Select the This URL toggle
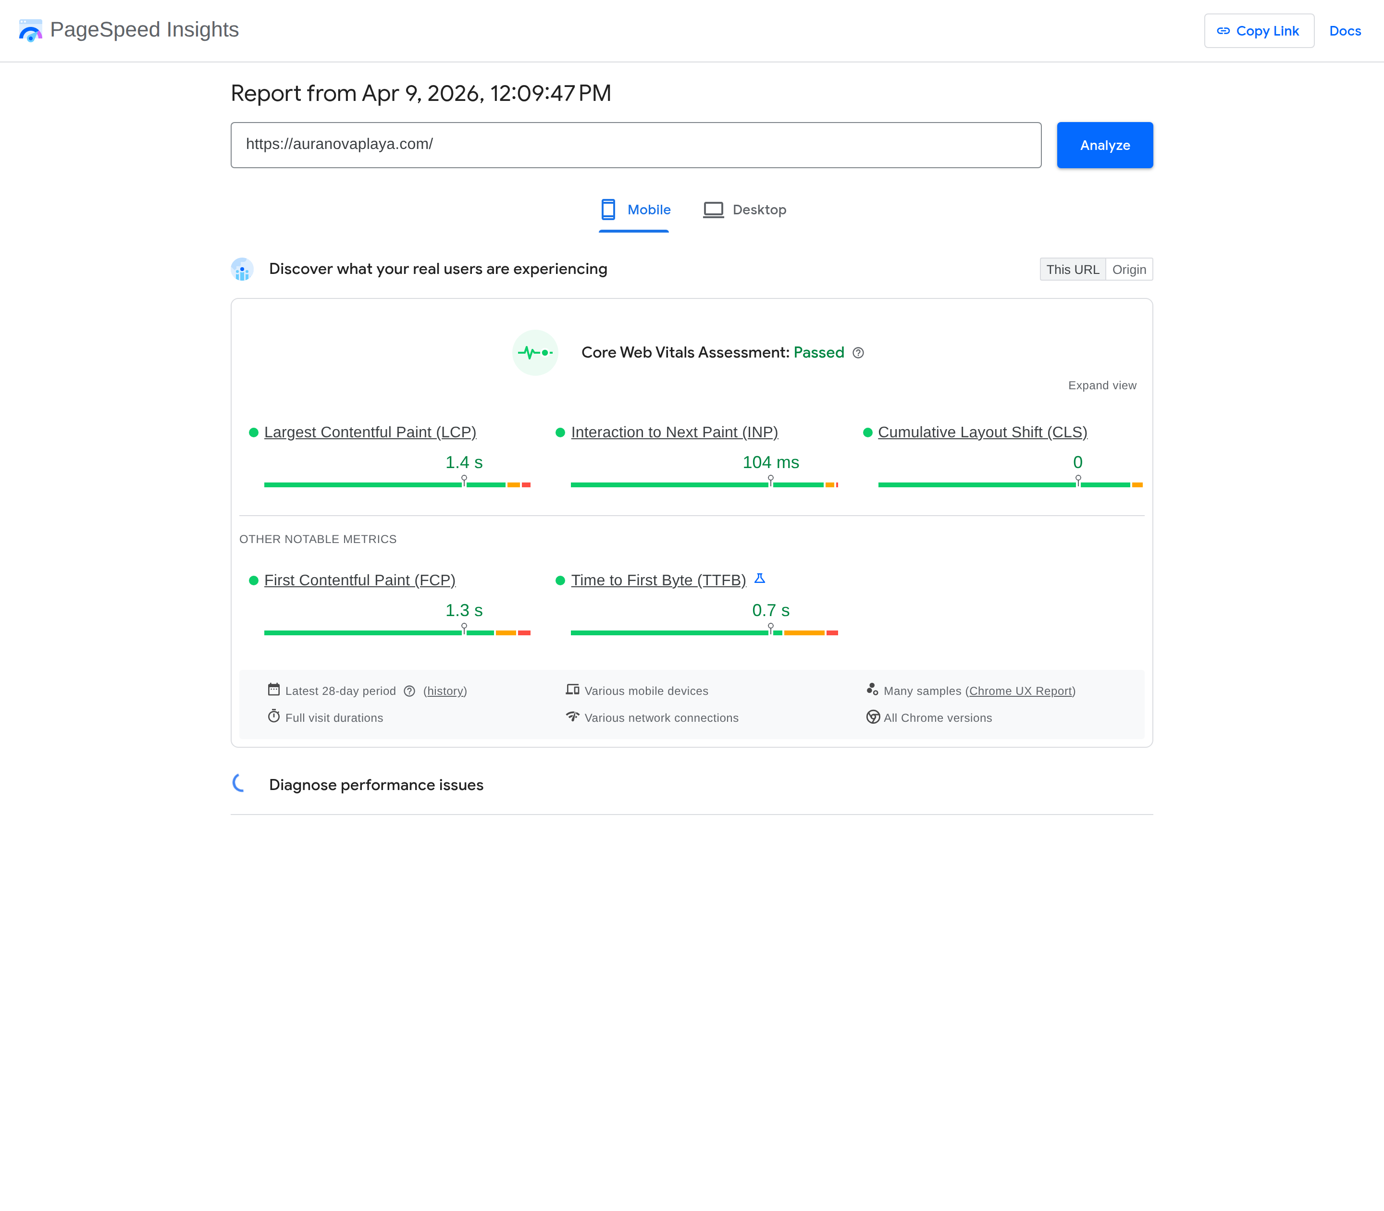Screen dimensions: 1384x1211 click(x=1073, y=270)
